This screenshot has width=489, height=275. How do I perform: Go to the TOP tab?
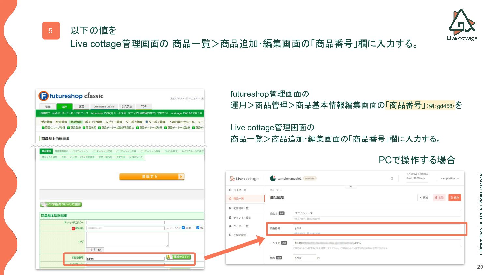[144, 107]
